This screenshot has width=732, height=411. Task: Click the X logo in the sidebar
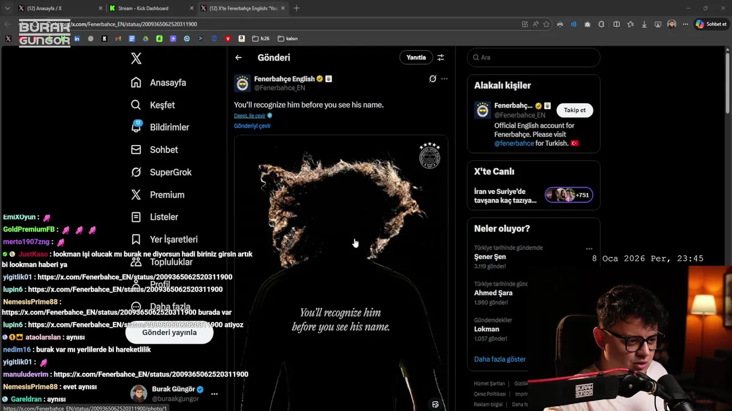(136, 58)
